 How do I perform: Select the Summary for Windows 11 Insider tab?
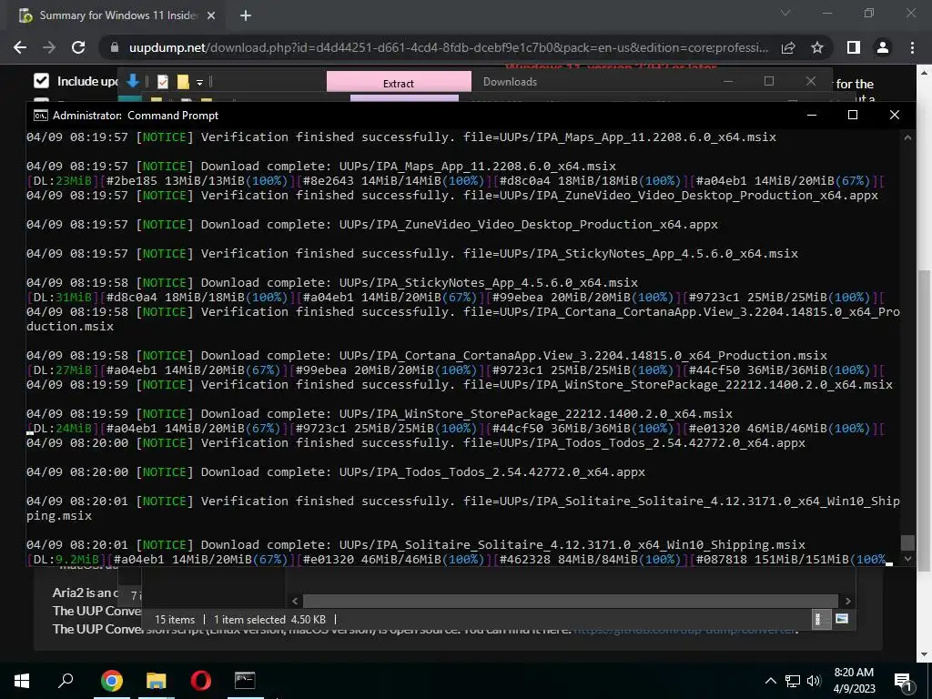click(x=117, y=15)
